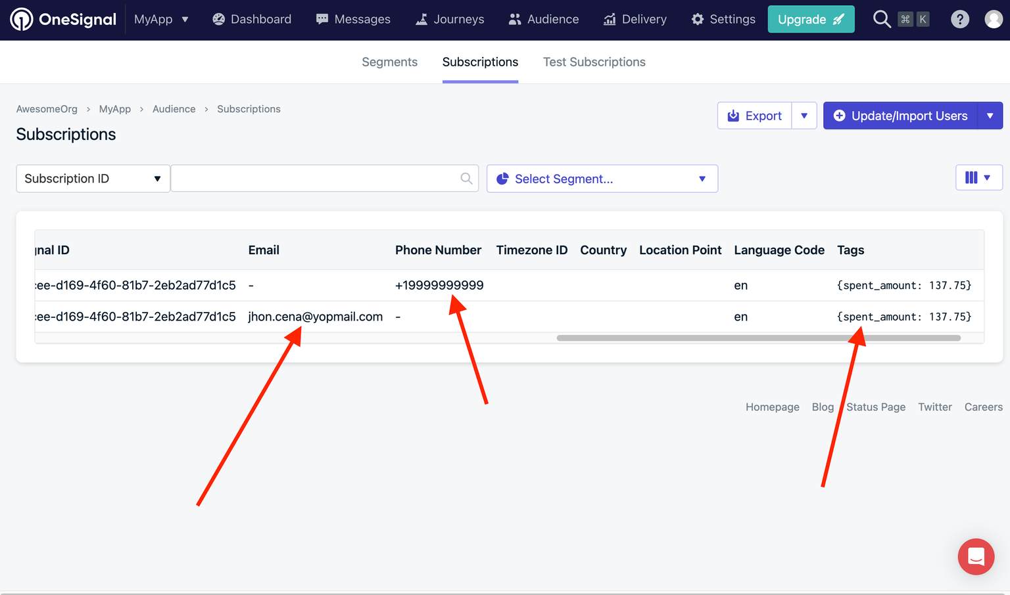
Task: Switch to the Segments tab
Action: [x=389, y=62]
